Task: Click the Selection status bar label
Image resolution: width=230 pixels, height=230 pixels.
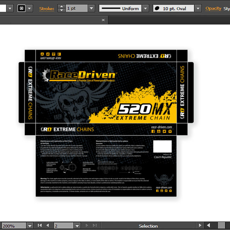Action: (x=148, y=226)
